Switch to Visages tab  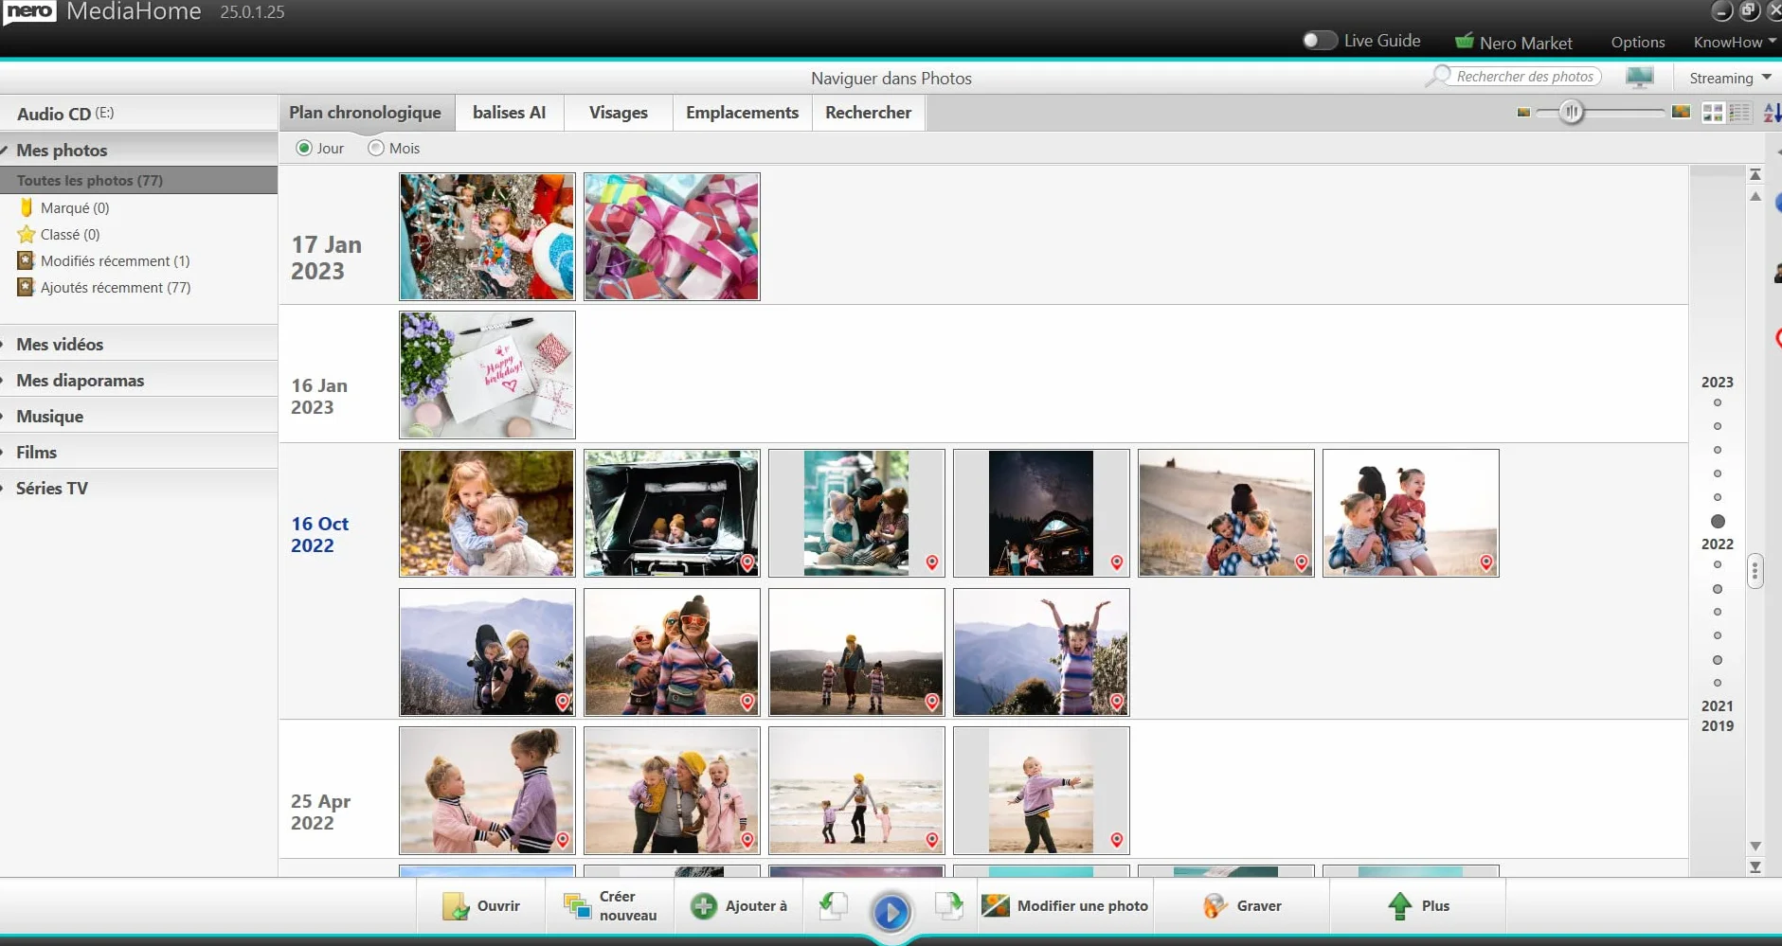[x=619, y=113]
